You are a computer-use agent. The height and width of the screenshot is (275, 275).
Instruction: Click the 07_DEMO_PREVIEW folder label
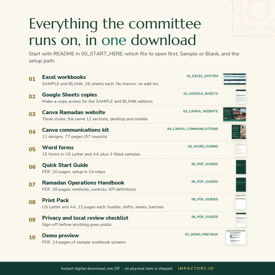click(201, 234)
